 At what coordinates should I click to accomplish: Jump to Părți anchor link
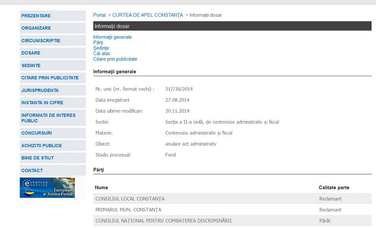(98, 43)
